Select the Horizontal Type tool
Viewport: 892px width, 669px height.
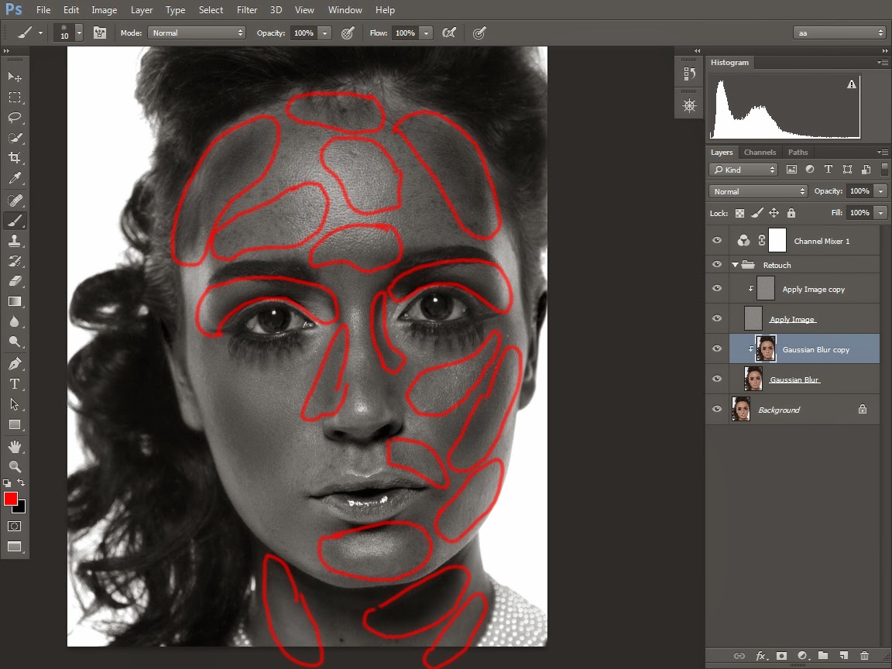tap(15, 384)
